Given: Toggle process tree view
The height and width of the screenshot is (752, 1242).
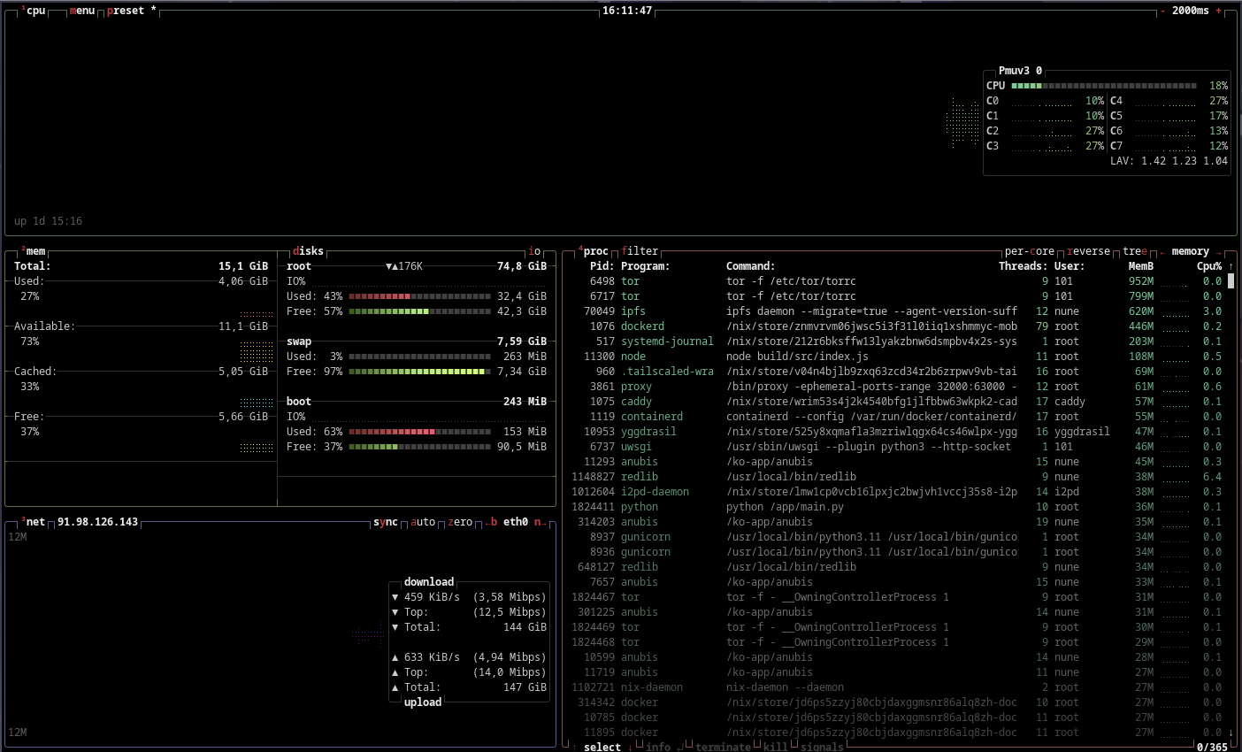Looking at the screenshot, I should pos(1135,251).
